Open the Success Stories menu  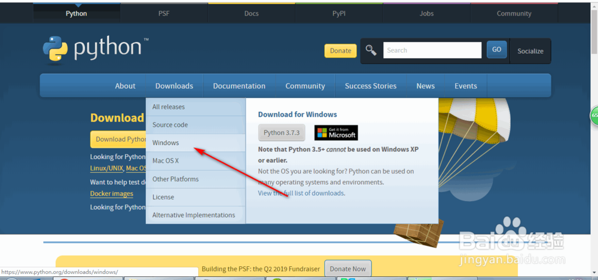coord(371,86)
